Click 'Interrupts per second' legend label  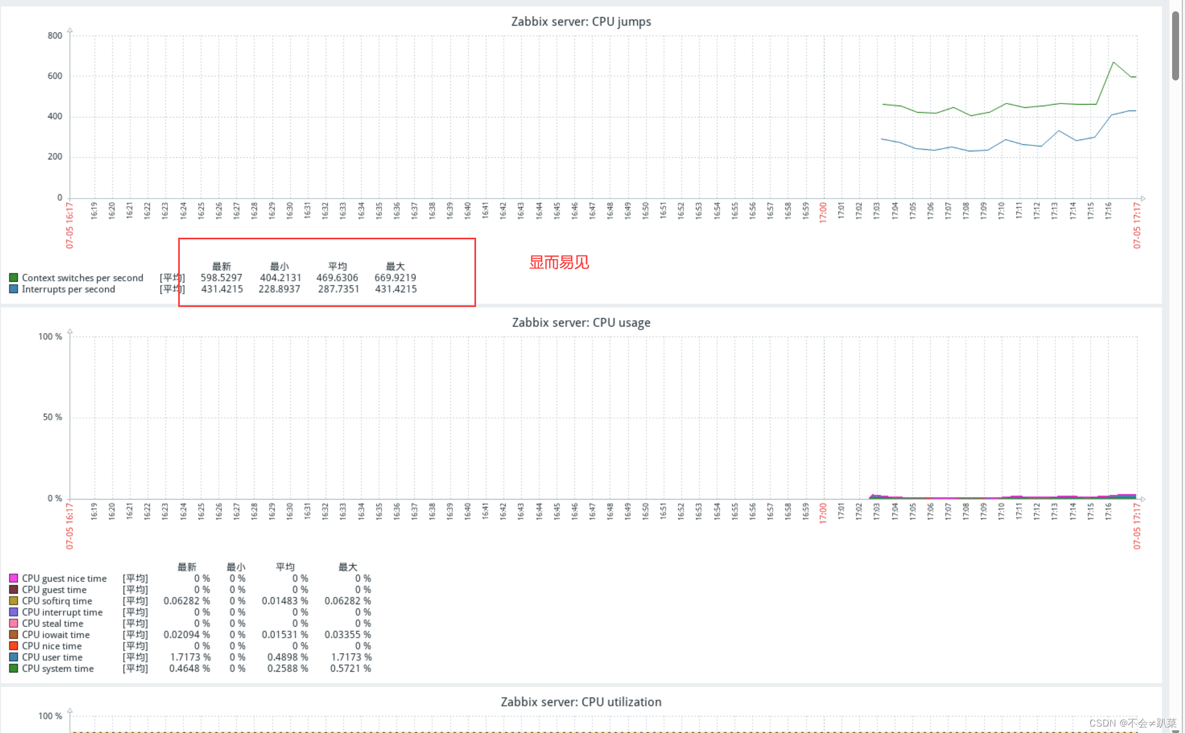[68, 289]
